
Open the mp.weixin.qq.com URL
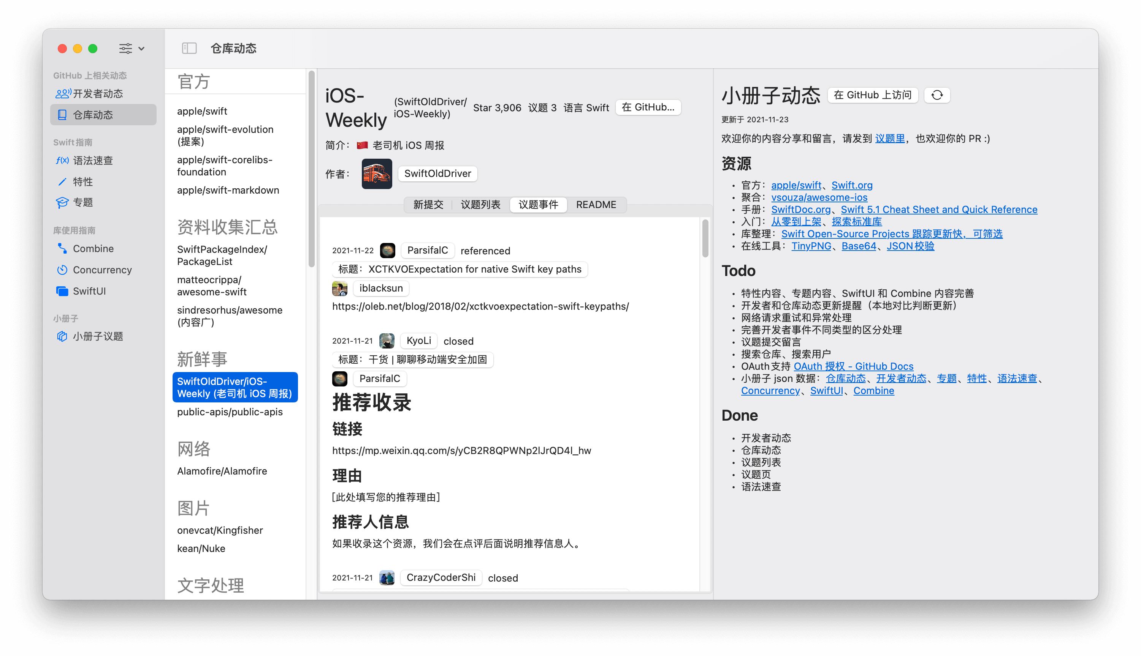coord(461,451)
